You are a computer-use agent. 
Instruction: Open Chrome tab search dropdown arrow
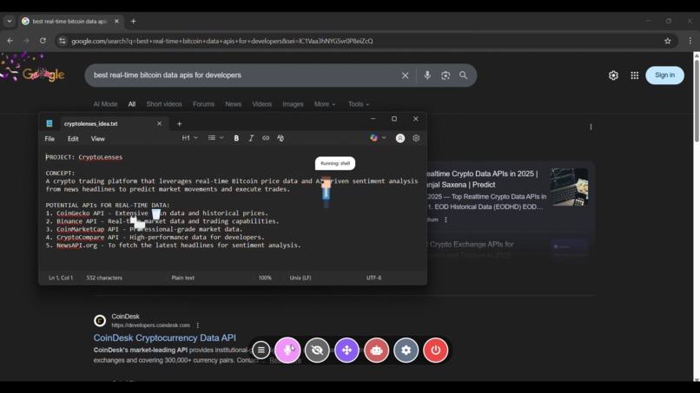coord(10,22)
